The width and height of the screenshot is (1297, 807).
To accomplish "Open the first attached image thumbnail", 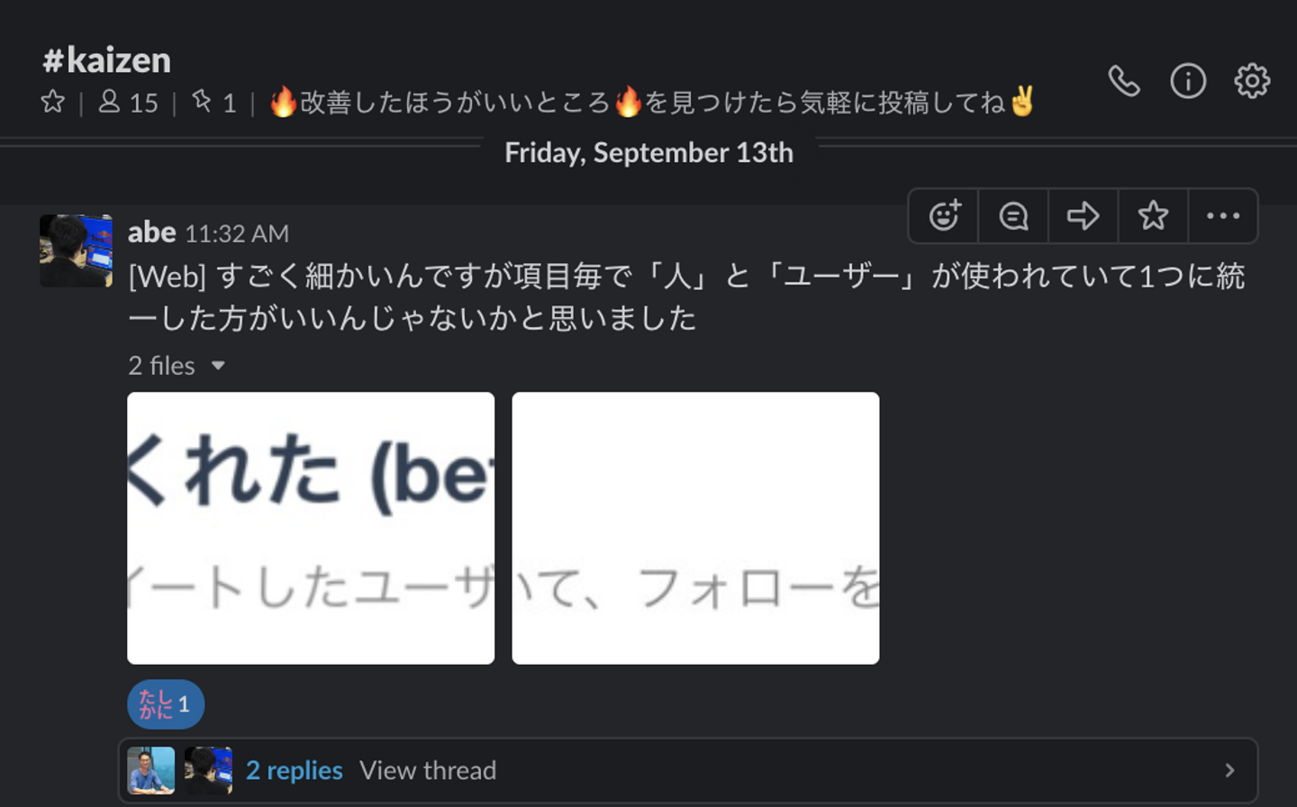I will 311,528.
